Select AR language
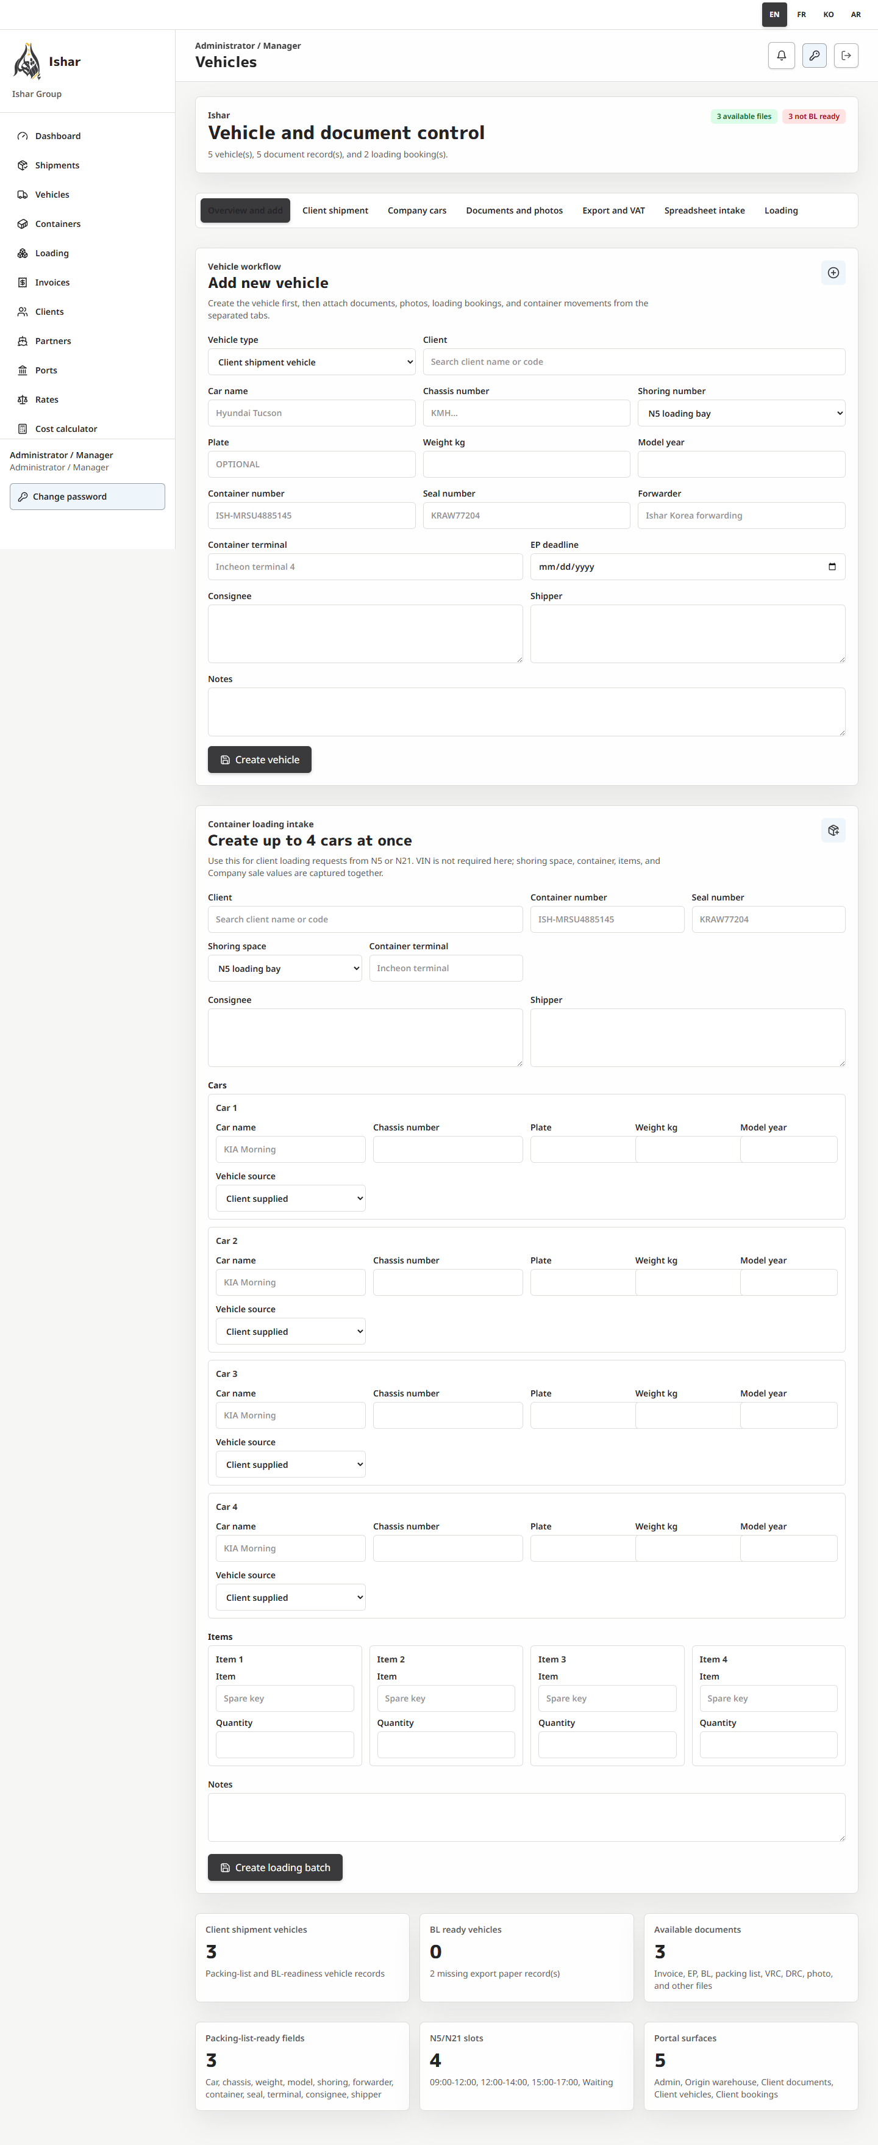This screenshot has width=878, height=2145. pyautogui.click(x=855, y=14)
